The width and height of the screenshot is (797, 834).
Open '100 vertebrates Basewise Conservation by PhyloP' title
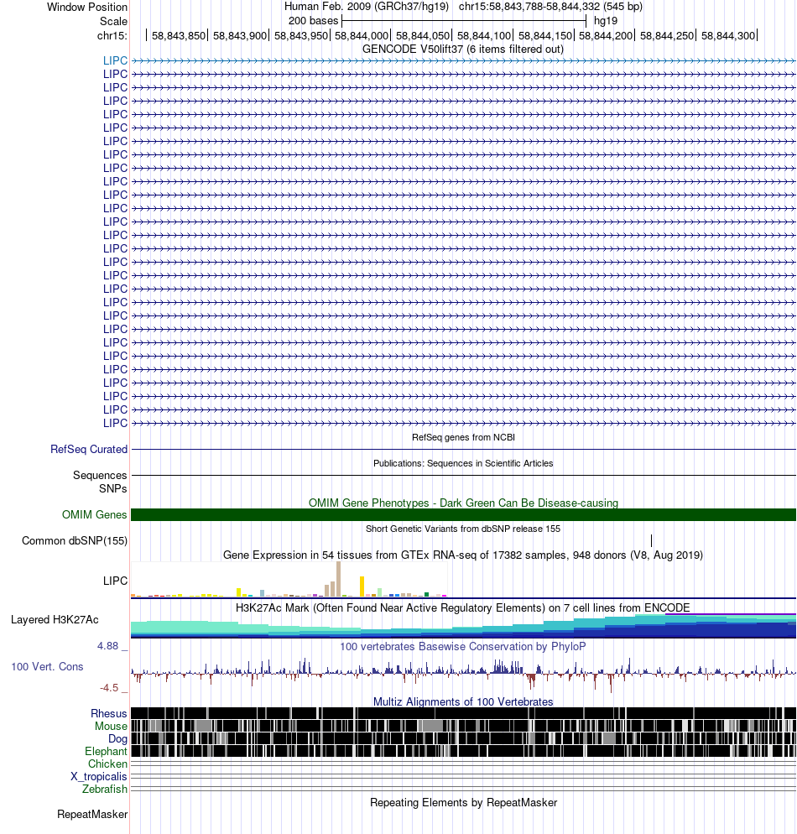(463, 646)
